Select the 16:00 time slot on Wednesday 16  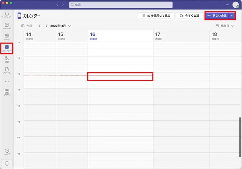(120, 76)
